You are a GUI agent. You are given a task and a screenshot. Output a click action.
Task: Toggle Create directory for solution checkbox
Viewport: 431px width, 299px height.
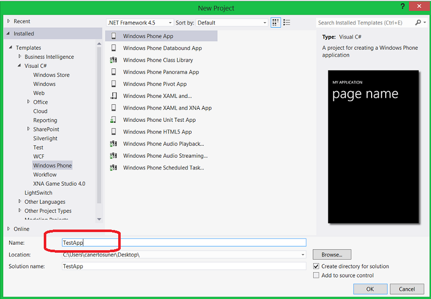pyautogui.click(x=316, y=266)
